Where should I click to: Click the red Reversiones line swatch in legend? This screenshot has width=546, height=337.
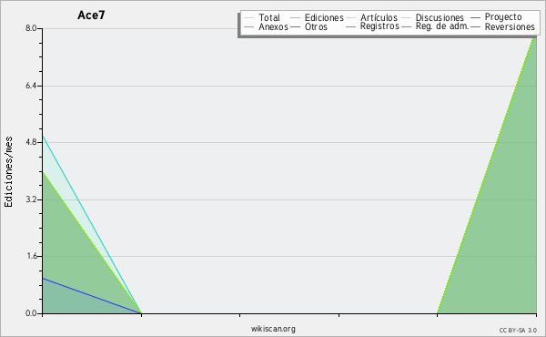click(475, 26)
